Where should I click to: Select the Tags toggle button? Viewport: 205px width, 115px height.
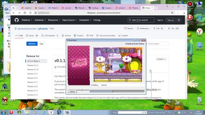(x=41, y=44)
